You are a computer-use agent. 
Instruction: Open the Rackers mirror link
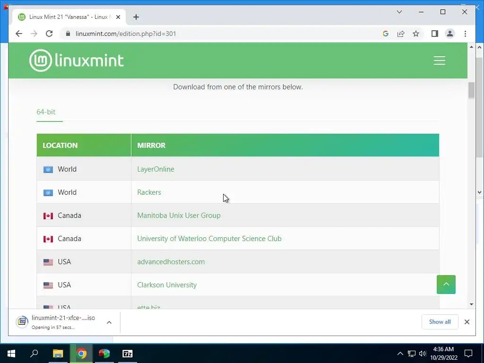149,192
